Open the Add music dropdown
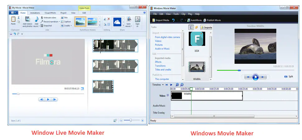302x140 pixels. 36,22
